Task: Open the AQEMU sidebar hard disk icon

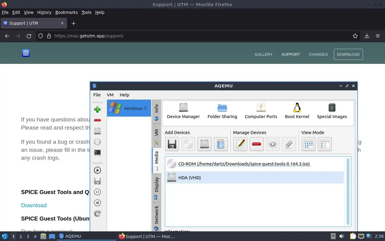Action: (97, 131)
